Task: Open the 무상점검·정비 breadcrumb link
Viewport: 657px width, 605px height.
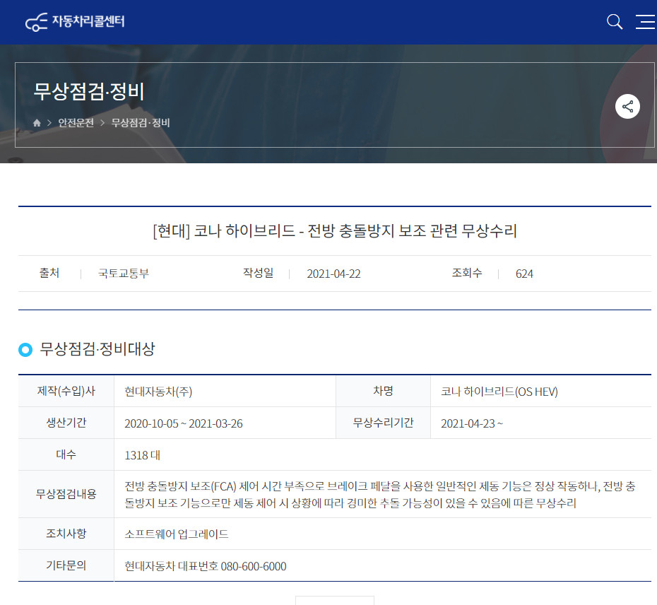Action: pos(141,123)
